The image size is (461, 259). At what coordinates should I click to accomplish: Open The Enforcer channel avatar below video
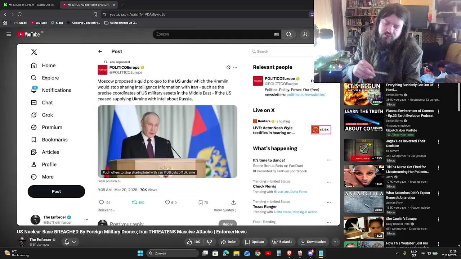[22, 242]
